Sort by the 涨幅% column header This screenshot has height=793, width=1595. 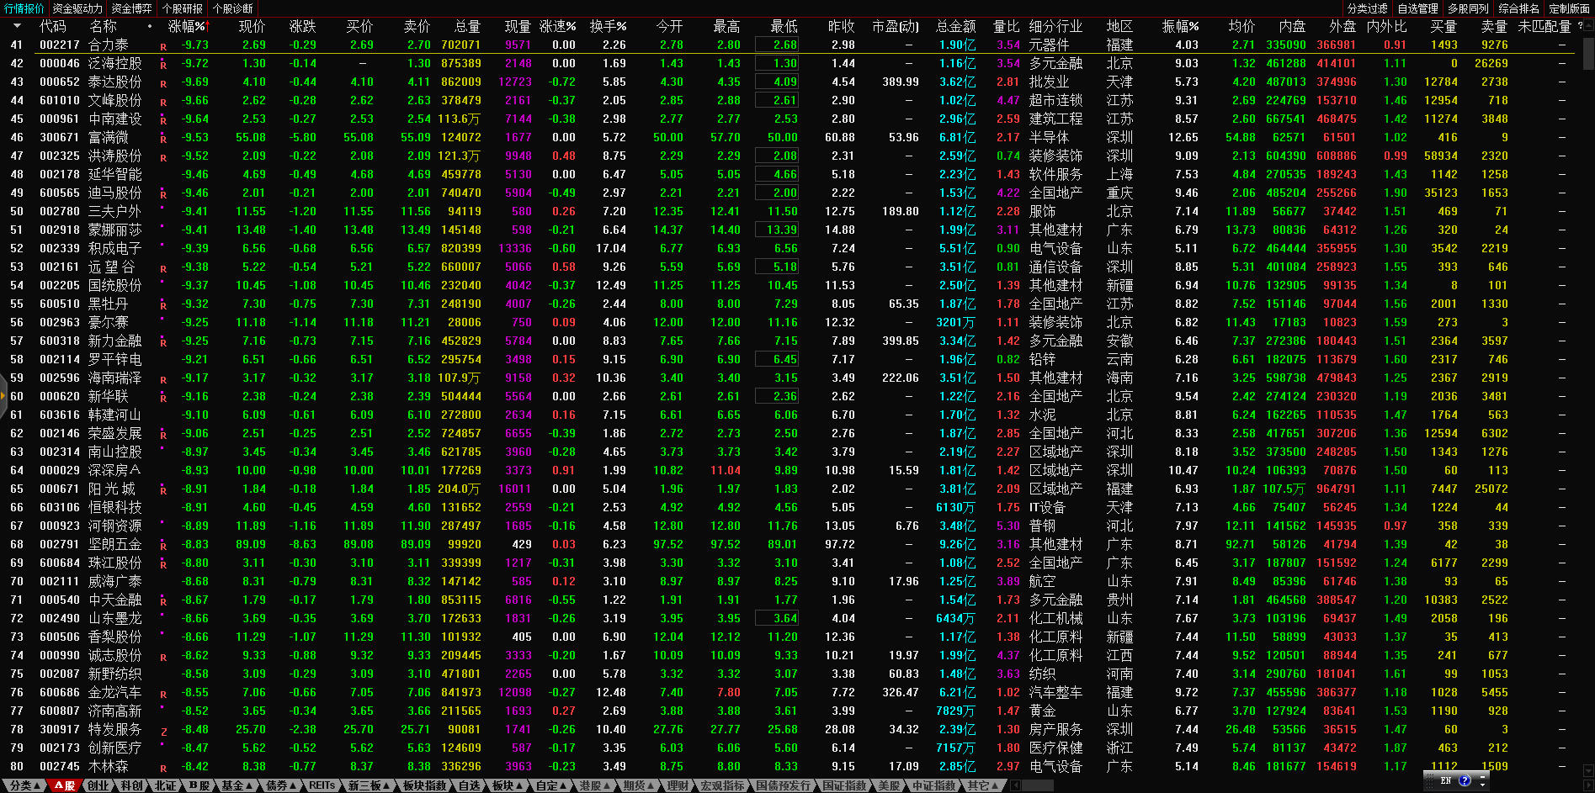tap(187, 26)
